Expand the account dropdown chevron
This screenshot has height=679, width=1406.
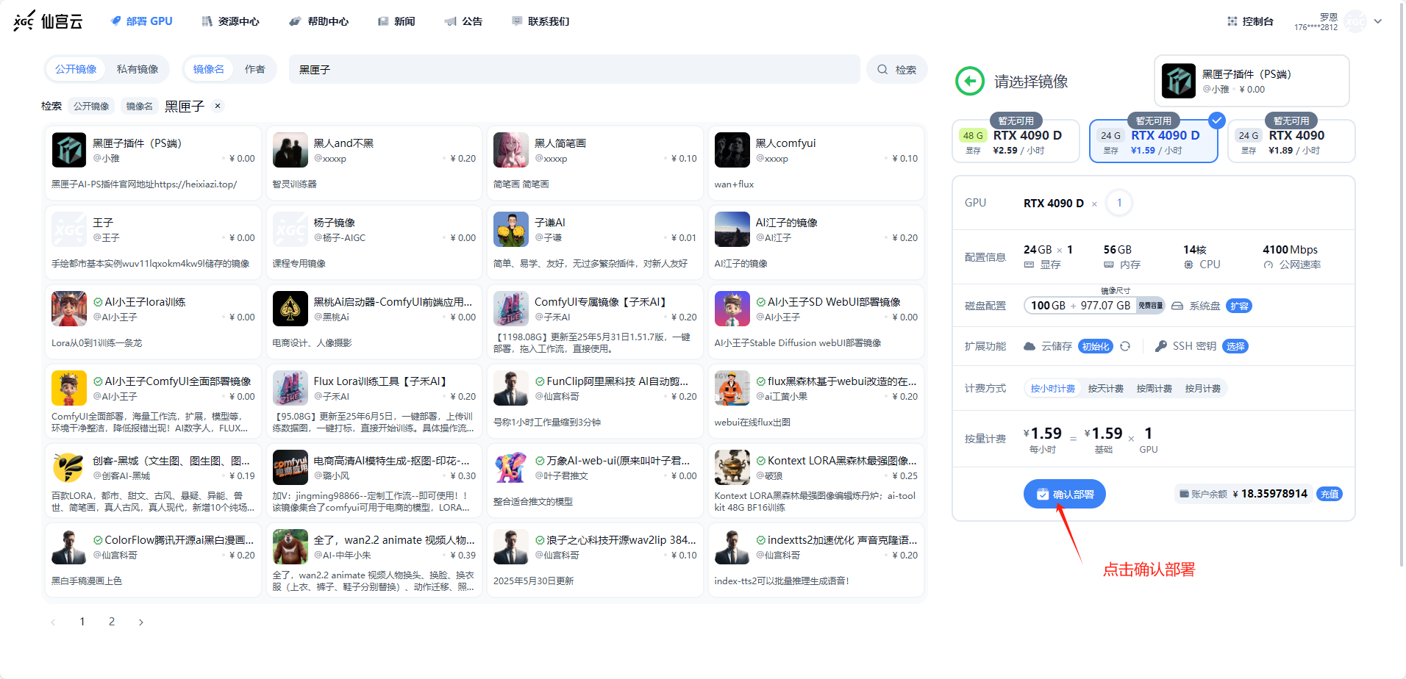[x=1378, y=21]
